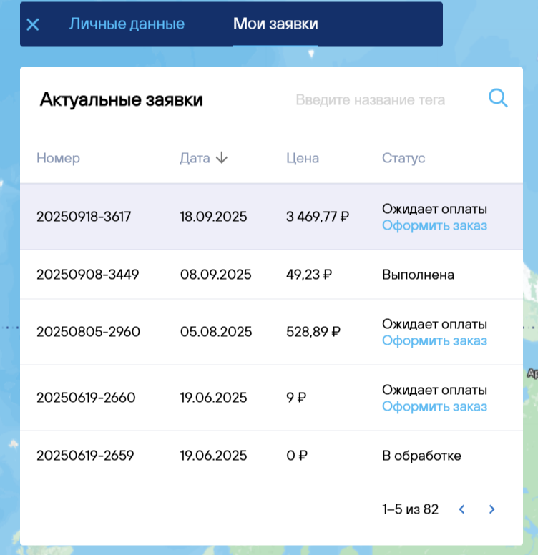The image size is (538, 555).
Task: Click Оформить заказ for request 20250619-2660
Action: tap(434, 406)
